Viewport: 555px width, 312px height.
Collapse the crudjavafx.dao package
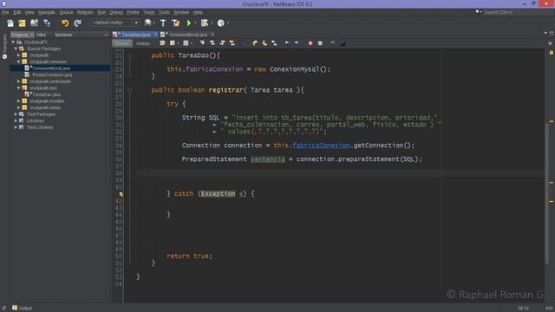click(19, 88)
